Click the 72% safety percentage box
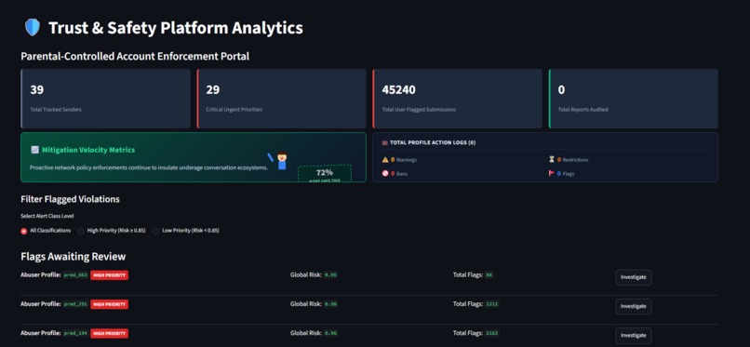The height and width of the screenshot is (347, 750). [x=325, y=173]
